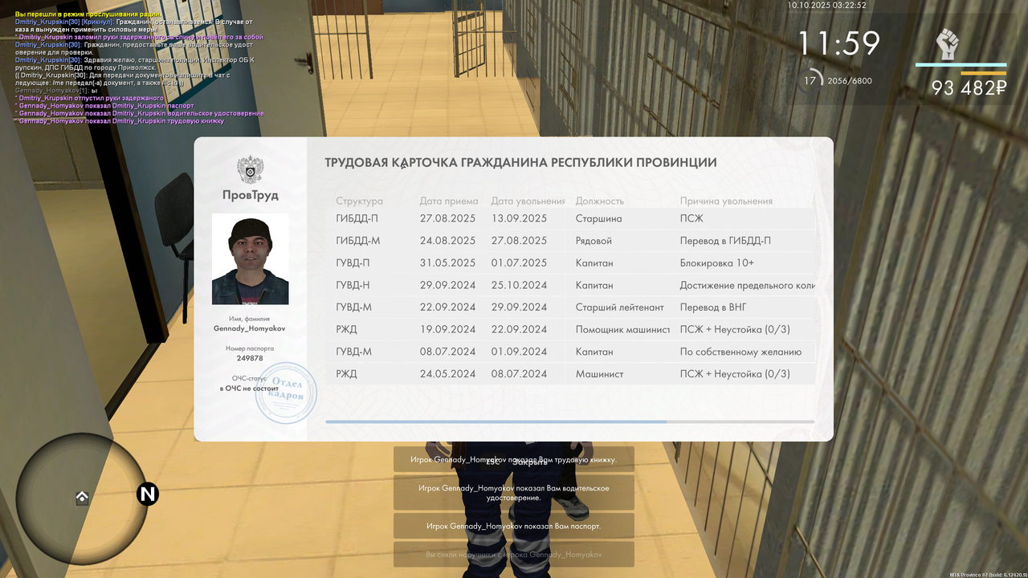Click the Перевод в ГИБДД-П reason cell
Image resolution: width=1028 pixels, height=578 pixels.
(x=725, y=241)
